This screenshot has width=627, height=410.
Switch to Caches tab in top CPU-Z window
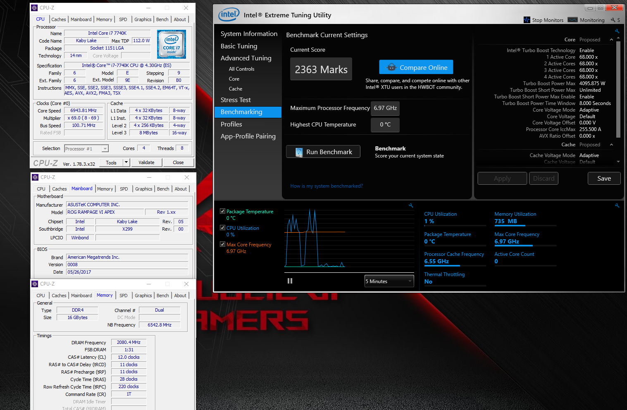click(x=58, y=19)
